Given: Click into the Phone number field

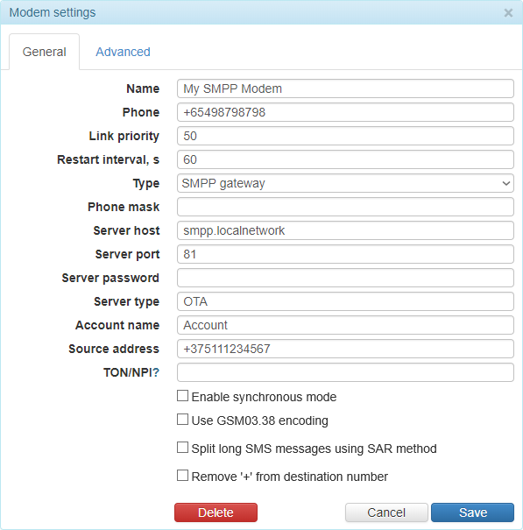Looking at the screenshot, I should [x=345, y=112].
